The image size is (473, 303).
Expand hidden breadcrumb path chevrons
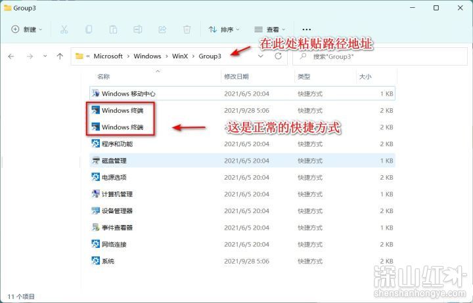tap(88, 56)
